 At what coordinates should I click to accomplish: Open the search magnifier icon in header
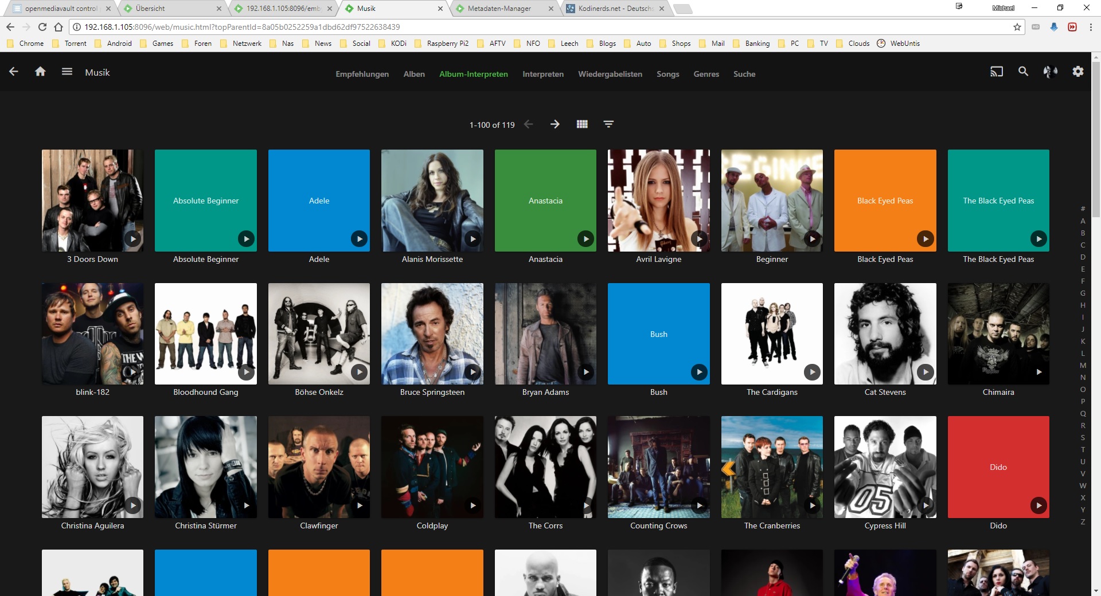(1023, 72)
